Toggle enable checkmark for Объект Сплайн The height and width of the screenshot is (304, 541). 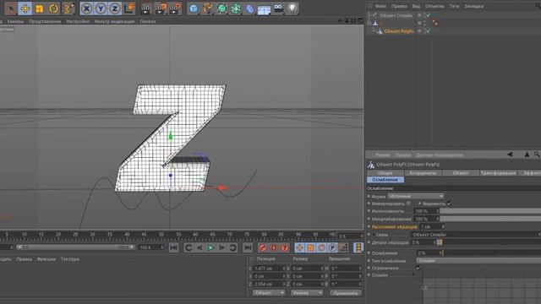pos(429,15)
